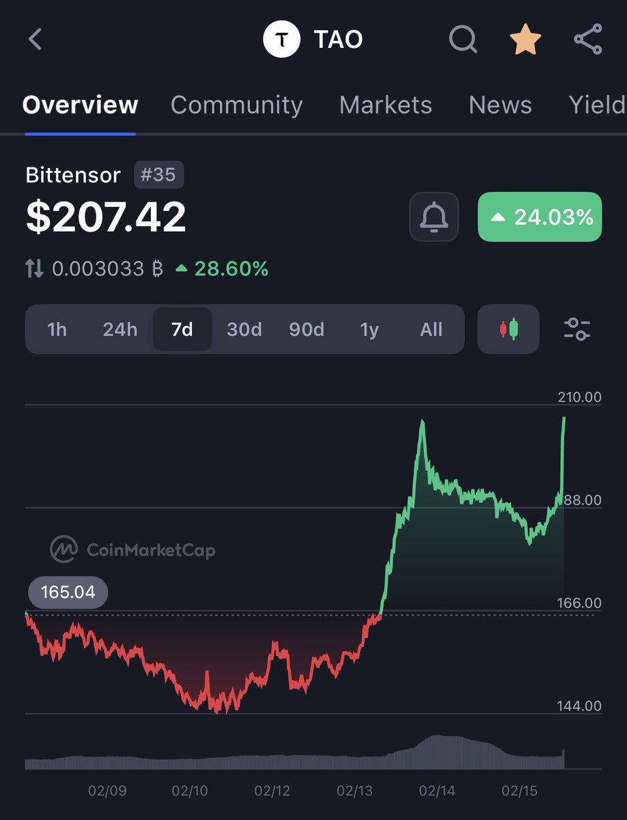Switch to the Community tab

[x=236, y=105]
